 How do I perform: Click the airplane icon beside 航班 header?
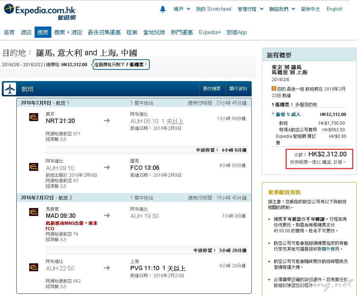pyautogui.click(x=9, y=89)
